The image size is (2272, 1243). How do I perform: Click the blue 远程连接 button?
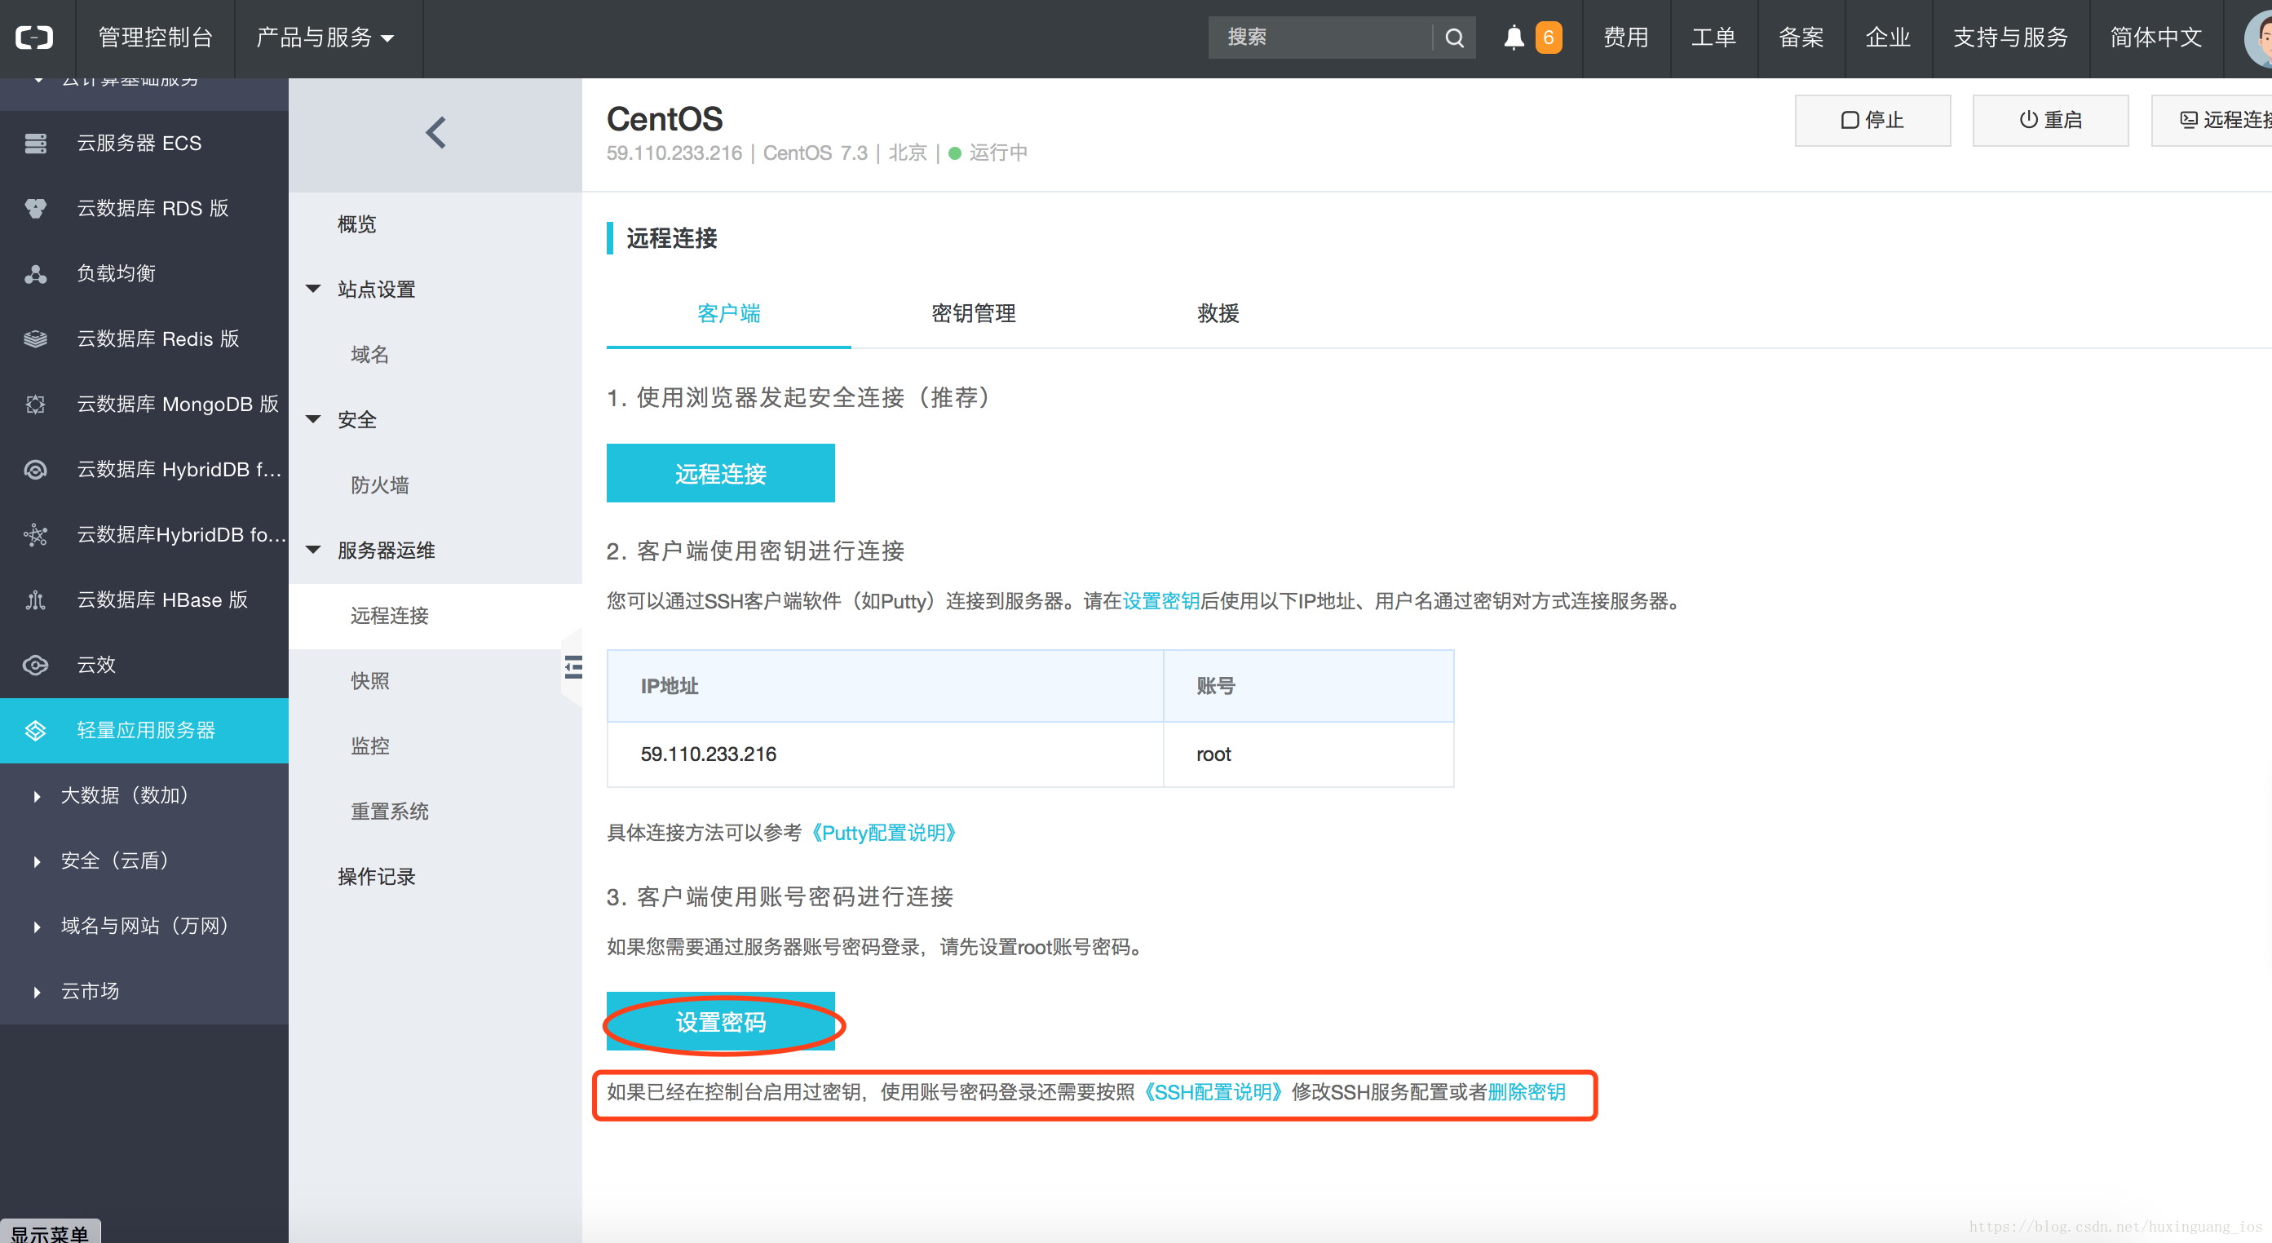coord(721,474)
